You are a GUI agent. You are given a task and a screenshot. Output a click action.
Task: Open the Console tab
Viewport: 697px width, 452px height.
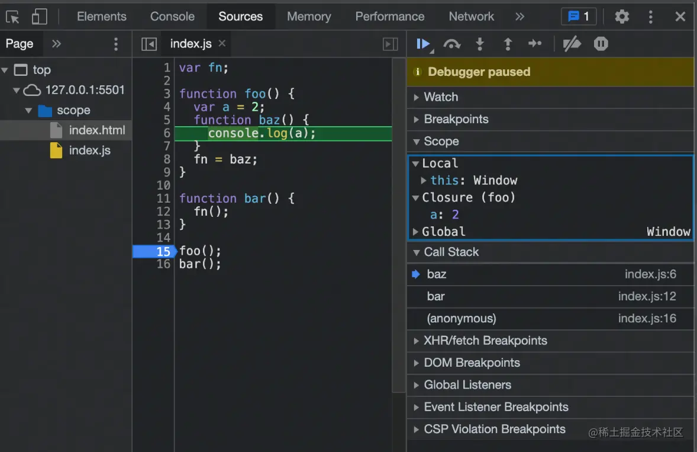coord(172,17)
